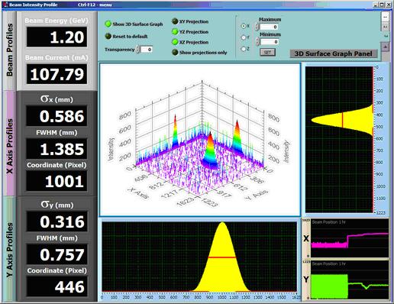The image size is (394, 304).
Task: Enable Show projections only option
Action: point(175,52)
